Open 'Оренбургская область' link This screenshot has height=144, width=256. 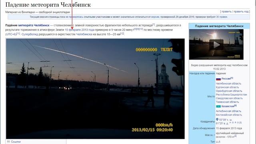point(229,91)
